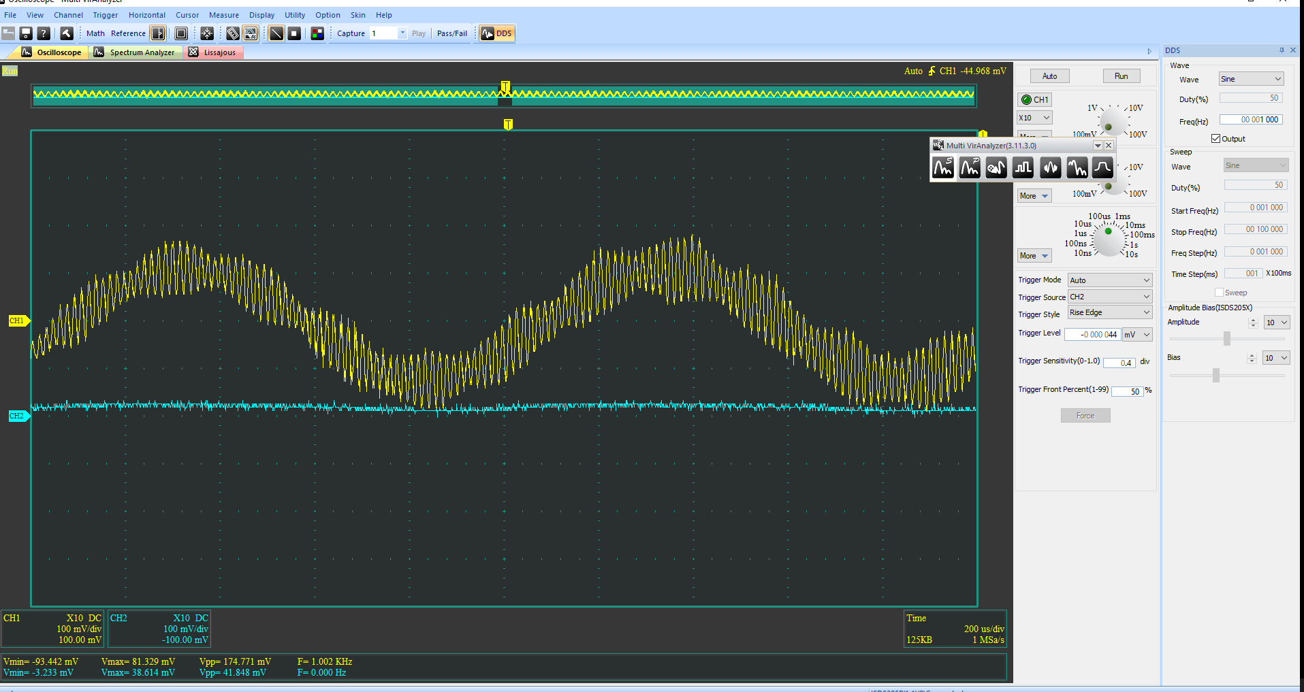Open the Capture count dropdown

pos(402,33)
